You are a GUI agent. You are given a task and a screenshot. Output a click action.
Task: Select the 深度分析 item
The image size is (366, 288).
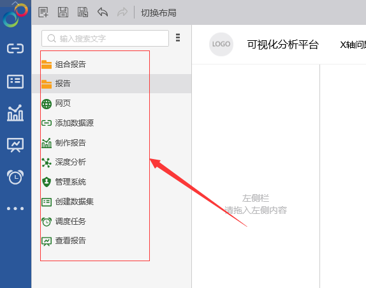[64, 162]
